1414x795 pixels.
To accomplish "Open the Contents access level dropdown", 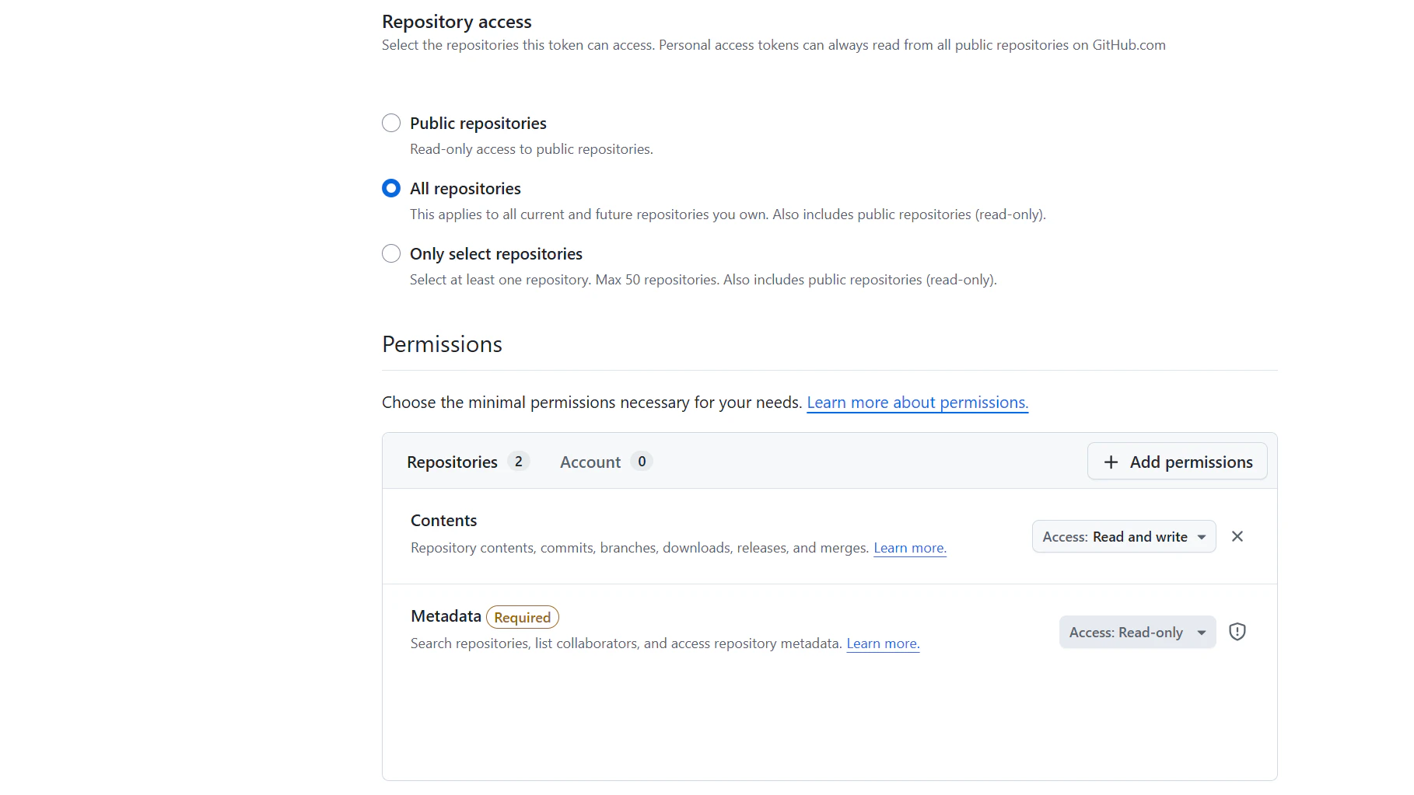I will (1124, 536).
